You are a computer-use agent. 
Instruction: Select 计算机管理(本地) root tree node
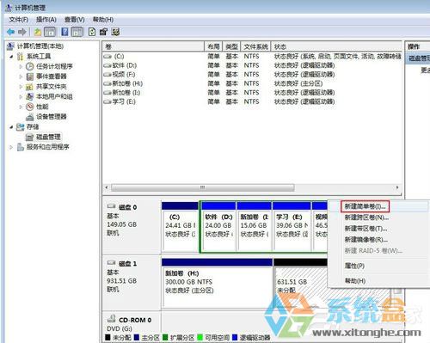point(40,46)
